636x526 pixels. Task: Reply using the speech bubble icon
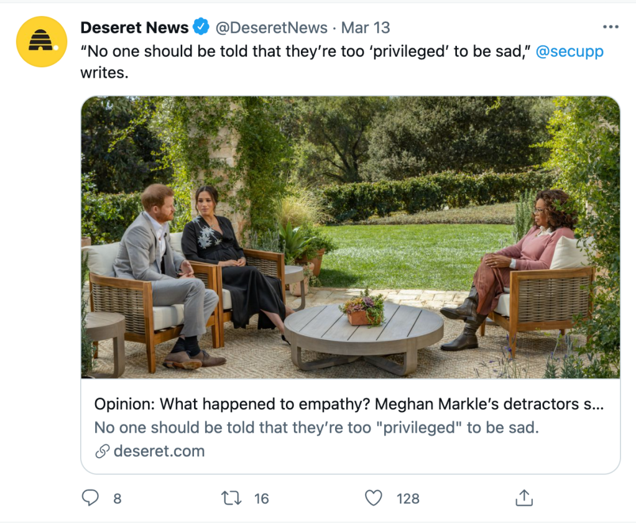click(x=91, y=498)
